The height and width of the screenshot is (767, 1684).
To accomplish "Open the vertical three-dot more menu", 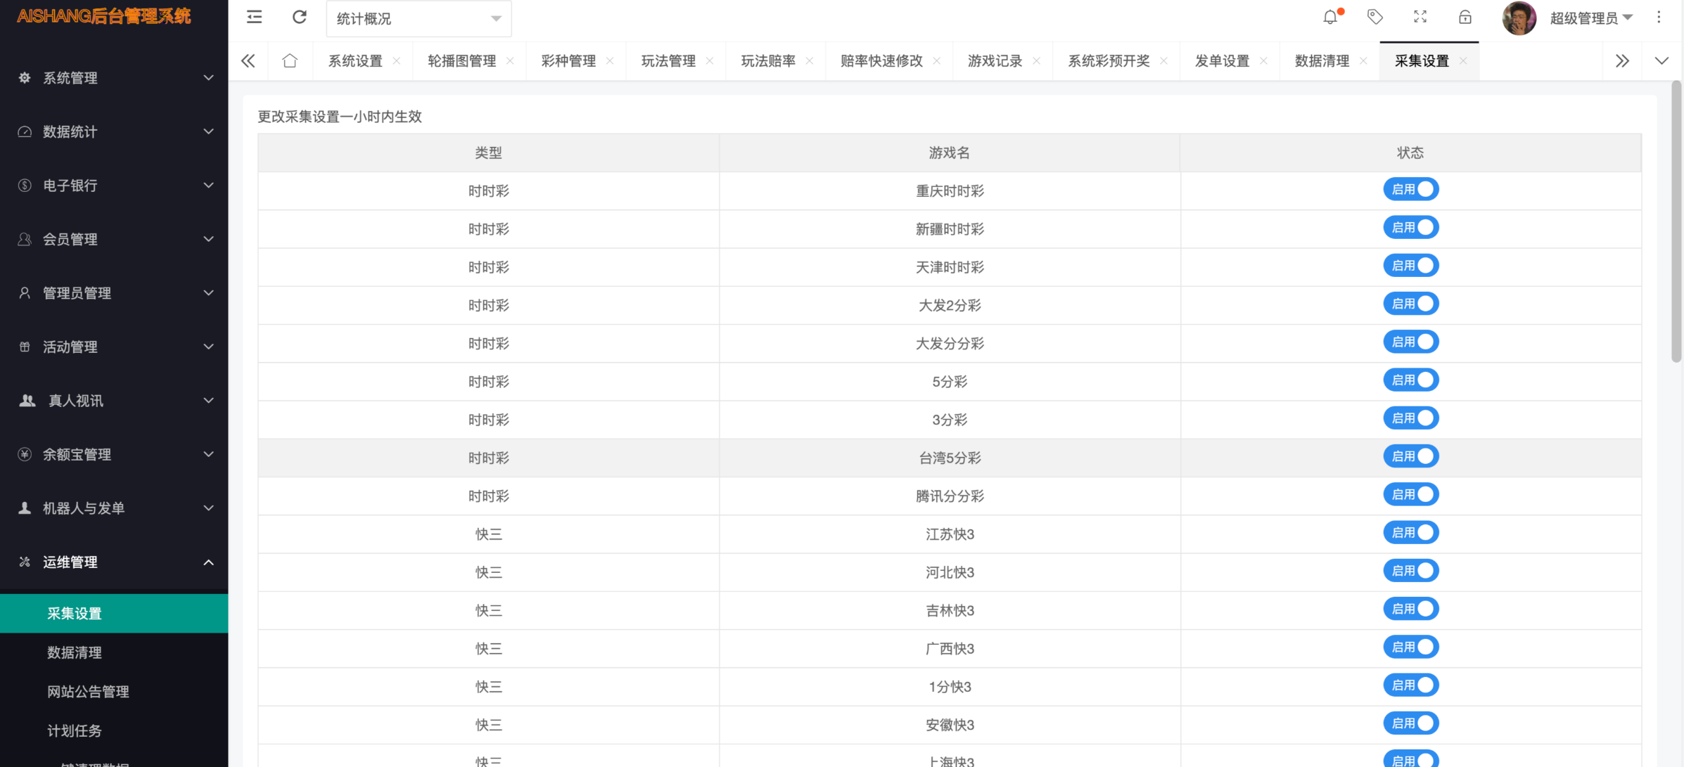I will tap(1659, 18).
